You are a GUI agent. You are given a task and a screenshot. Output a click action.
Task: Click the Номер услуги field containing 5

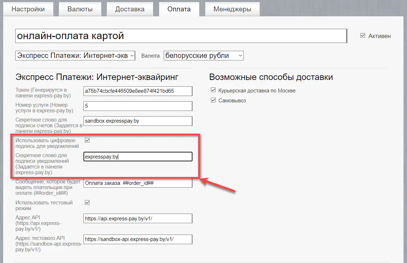pyautogui.click(x=137, y=106)
